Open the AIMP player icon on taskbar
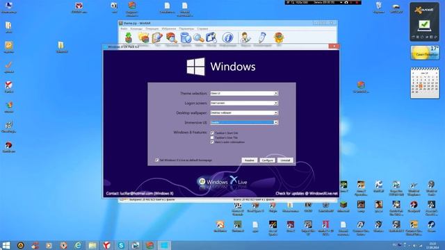 coord(20,245)
